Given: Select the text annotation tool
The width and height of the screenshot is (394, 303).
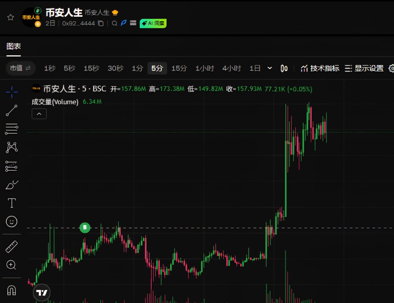Looking at the screenshot, I should [x=12, y=203].
